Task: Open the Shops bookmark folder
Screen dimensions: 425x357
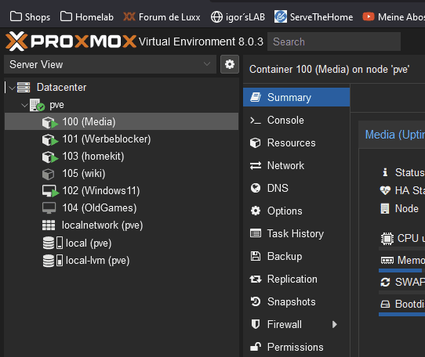Action: tap(30, 16)
